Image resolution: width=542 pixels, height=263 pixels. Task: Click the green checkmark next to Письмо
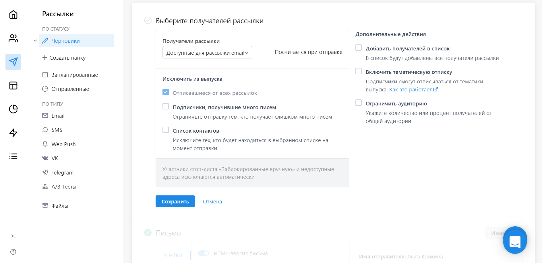(x=148, y=233)
